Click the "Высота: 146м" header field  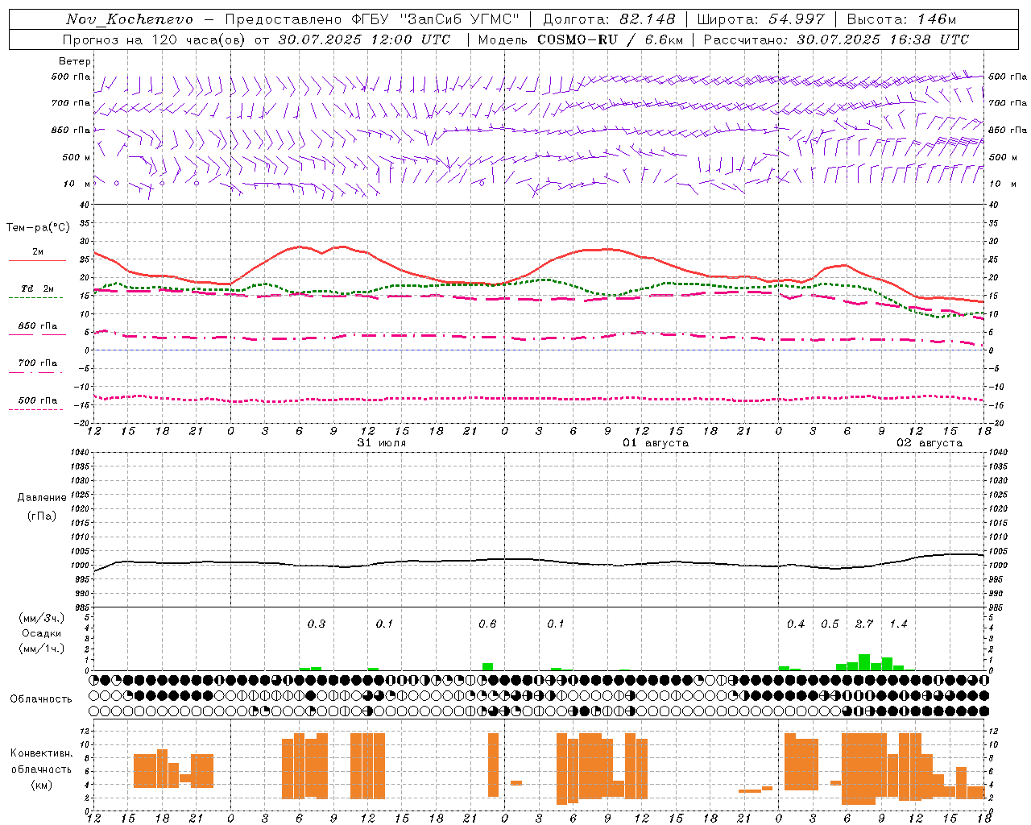click(x=901, y=19)
